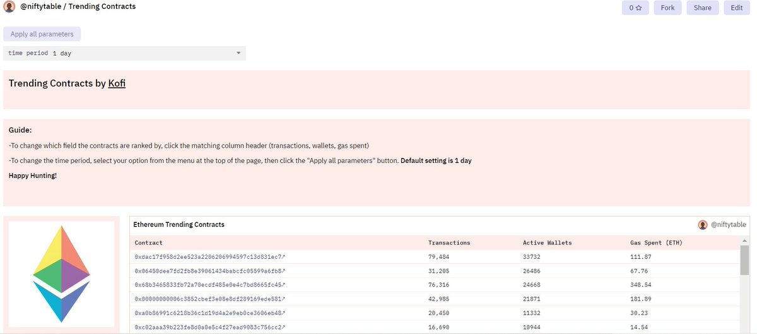The width and height of the screenshot is (757, 334).
Task: Click the 'Happy Hunting!' text
Action: click(33, 175)
